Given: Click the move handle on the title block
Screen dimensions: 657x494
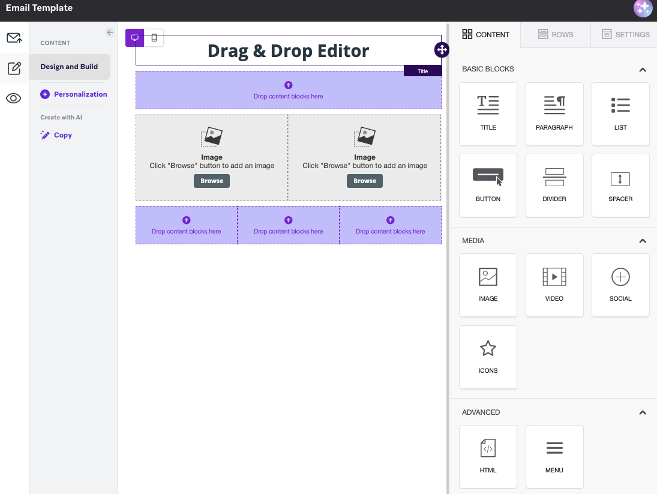Looking at the screenshot, I should 442,50.
